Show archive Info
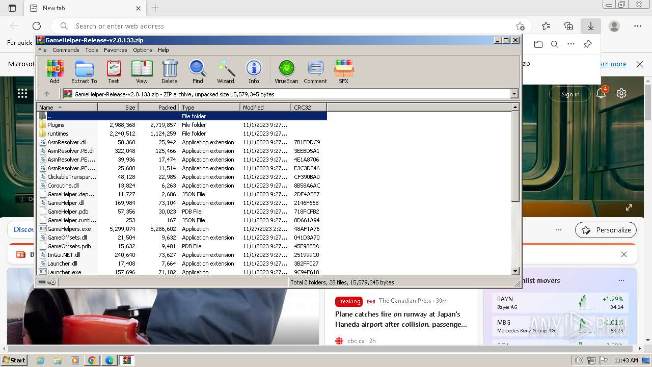This screenshot has width=652, height=367. click(254, 71)
